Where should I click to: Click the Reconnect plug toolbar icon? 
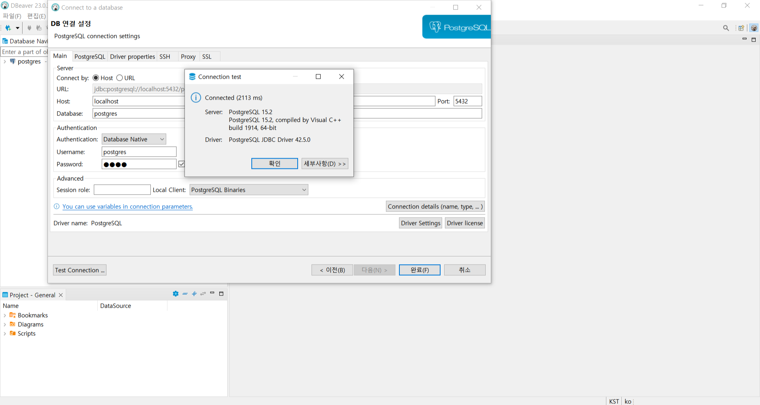tap(39, 28)
